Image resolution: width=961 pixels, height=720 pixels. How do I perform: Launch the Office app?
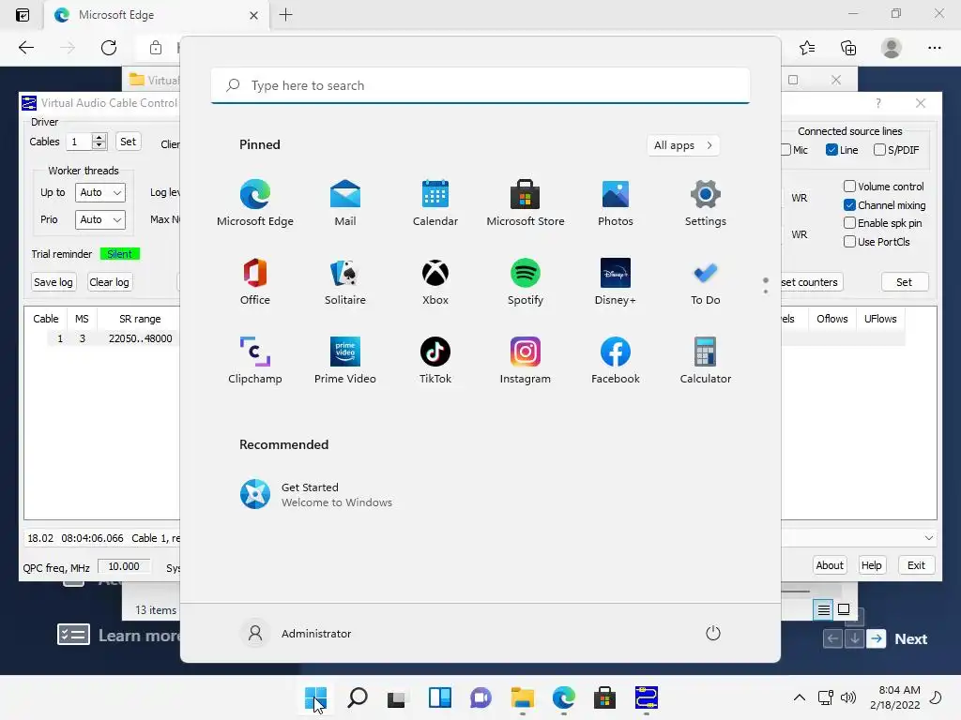pyautogui.click(x=255, y=281)
